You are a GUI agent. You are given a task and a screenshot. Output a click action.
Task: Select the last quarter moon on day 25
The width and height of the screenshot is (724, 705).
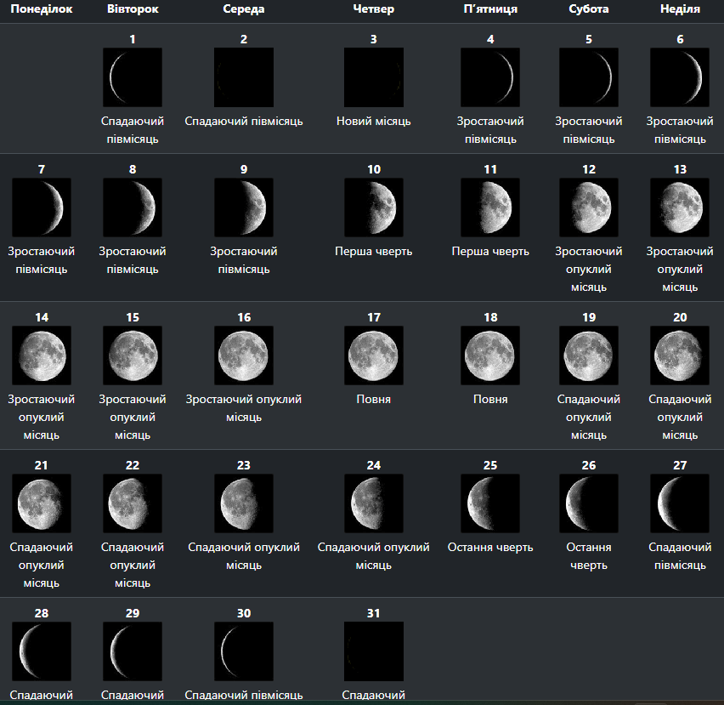coord(490,503)
